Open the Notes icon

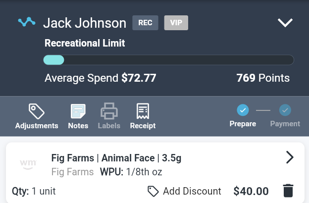point(78,111)
